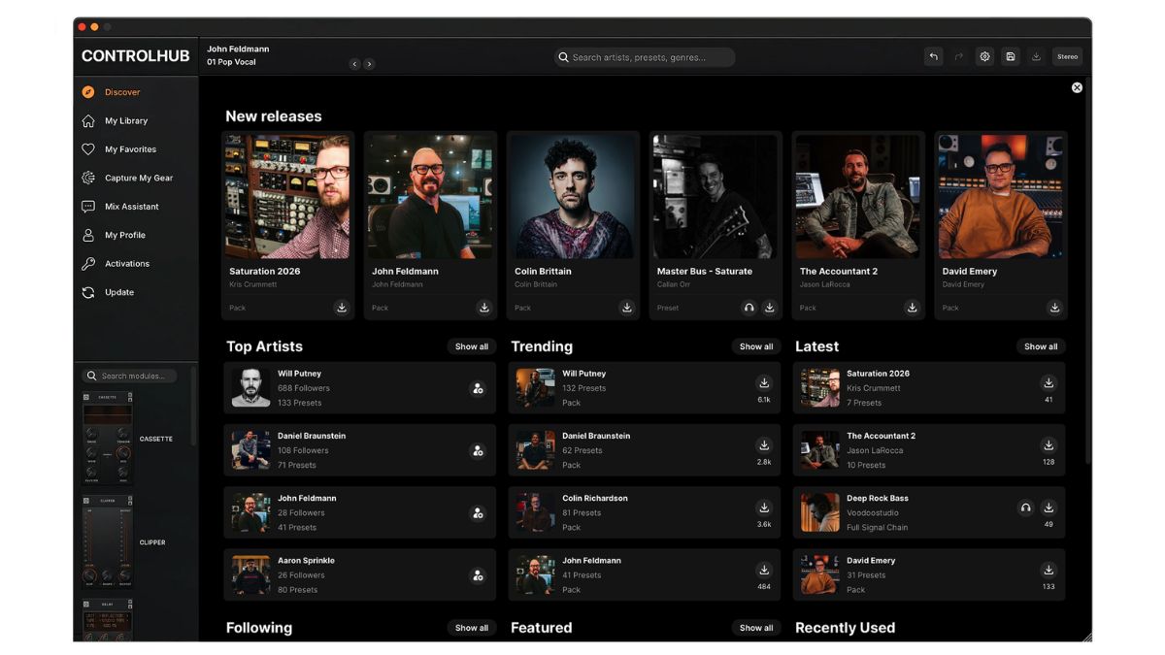Download Will Putney trending pack
The height and width of the screenshot is (655, 1165).
pyautogui.click(x=764, y=383)
